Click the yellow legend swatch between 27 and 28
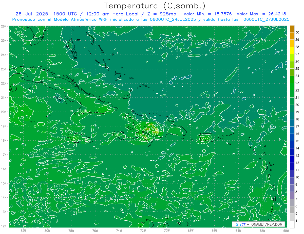 coord(292,50)
